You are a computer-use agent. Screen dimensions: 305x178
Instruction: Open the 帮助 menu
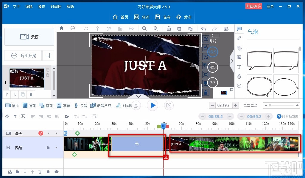coord(70,7)
